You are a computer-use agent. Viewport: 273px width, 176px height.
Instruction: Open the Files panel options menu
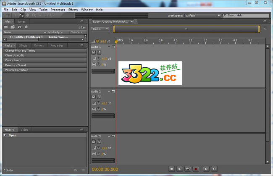[x=81, y=21]
